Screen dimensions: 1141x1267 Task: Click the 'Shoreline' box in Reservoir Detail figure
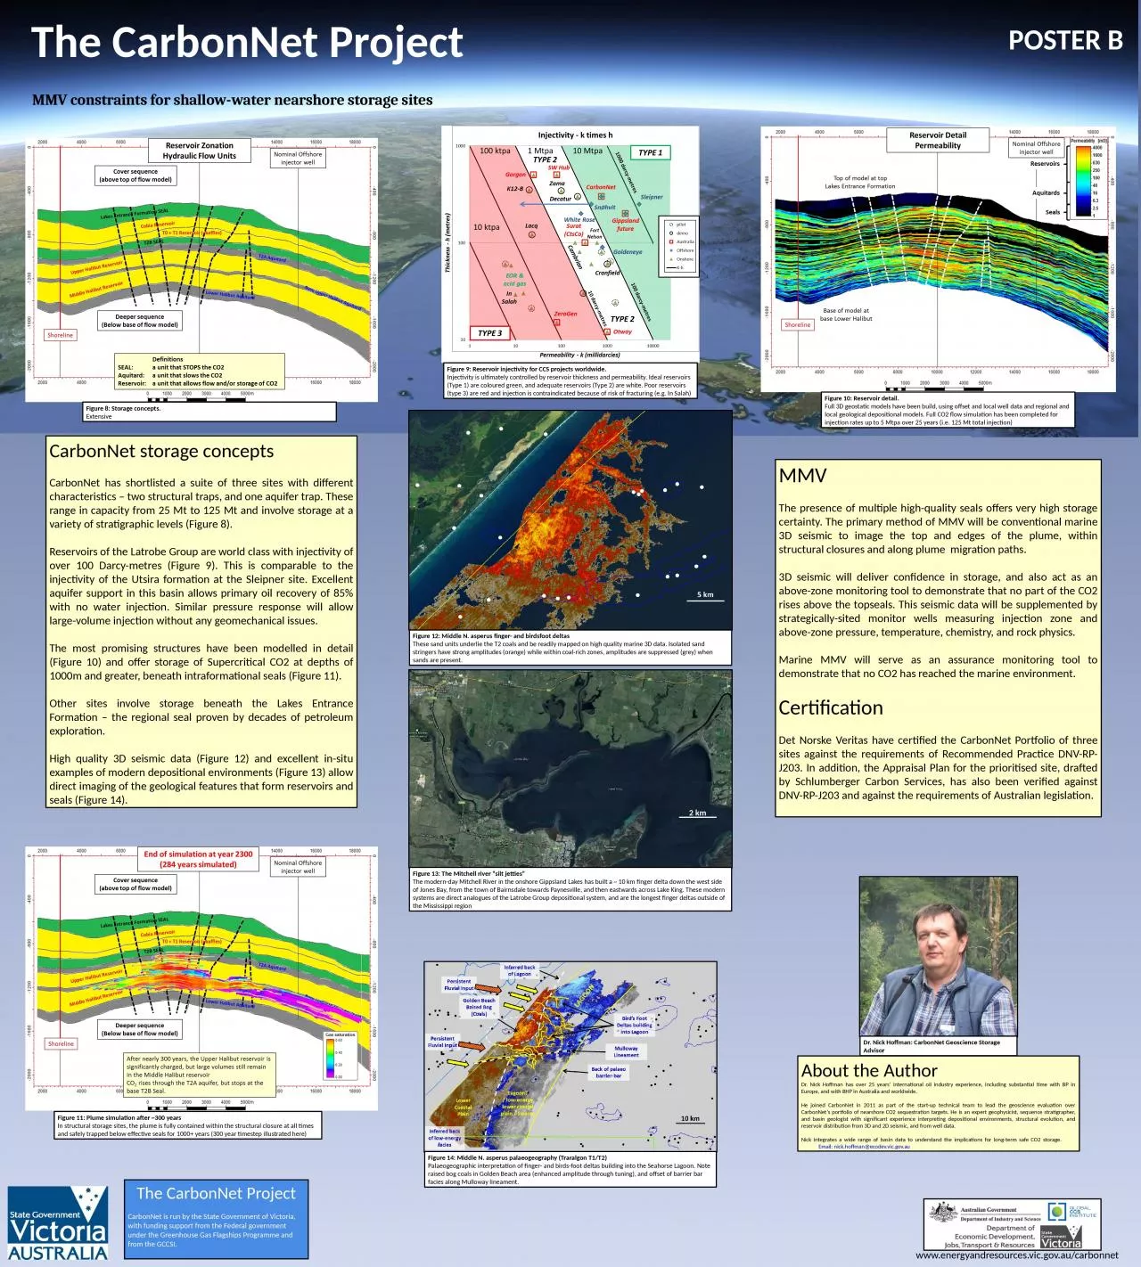click(x=798, y=324)
